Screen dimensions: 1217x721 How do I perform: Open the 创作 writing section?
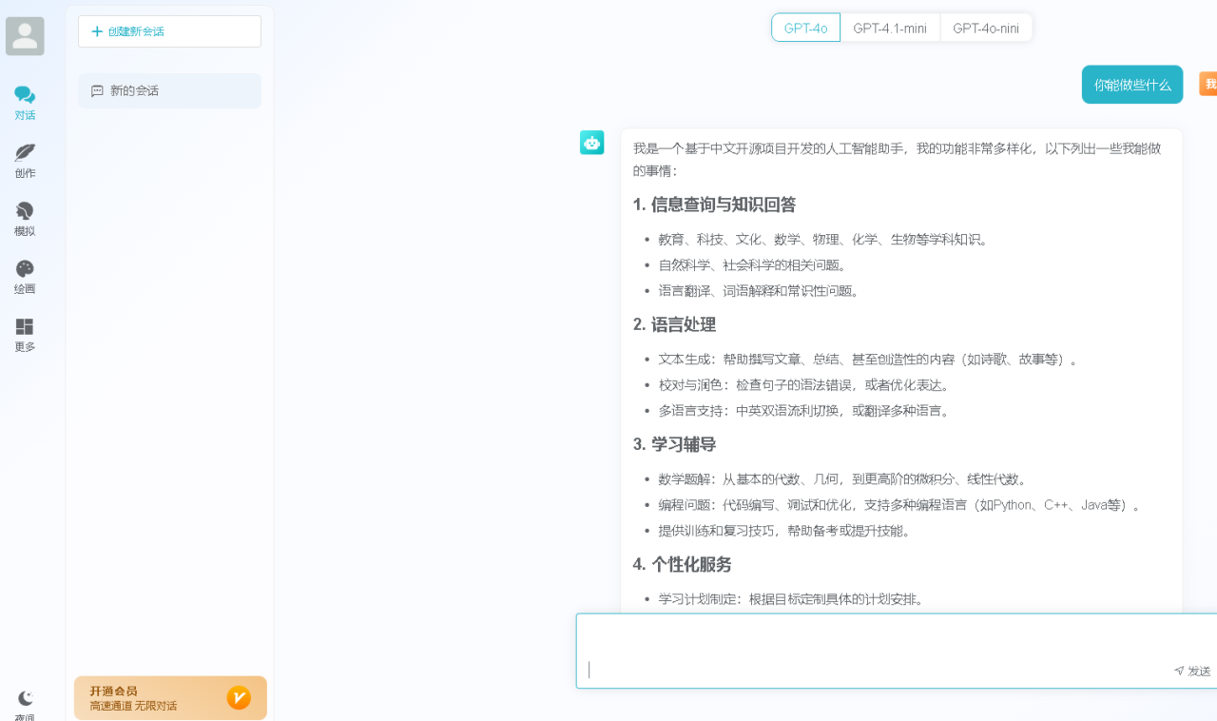[25, 161]
